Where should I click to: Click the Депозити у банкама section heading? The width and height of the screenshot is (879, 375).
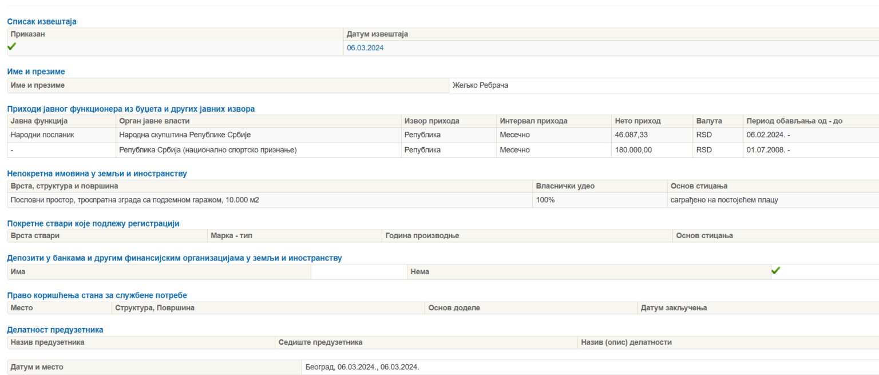point(175,258)
